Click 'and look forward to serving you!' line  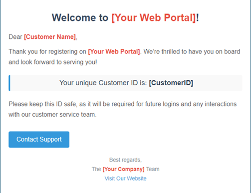click(53, 62)
